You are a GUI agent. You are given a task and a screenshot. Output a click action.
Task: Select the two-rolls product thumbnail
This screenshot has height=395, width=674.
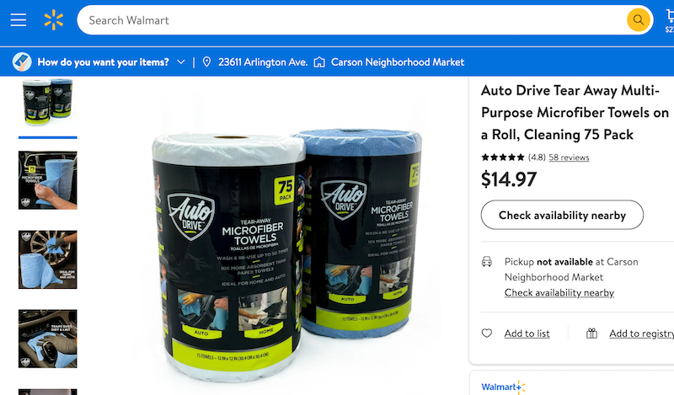point(48,102)
